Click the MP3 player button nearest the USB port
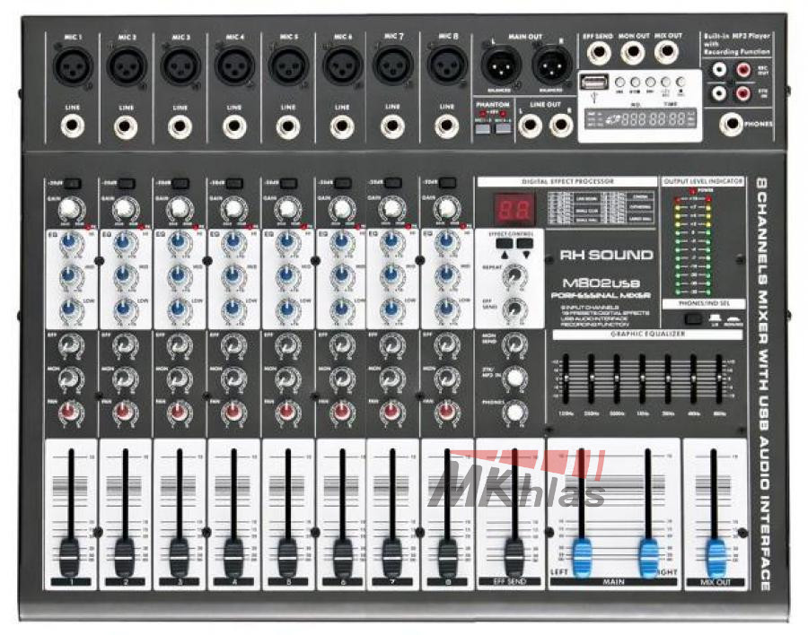The image size is (808, 635). [619, 83]
